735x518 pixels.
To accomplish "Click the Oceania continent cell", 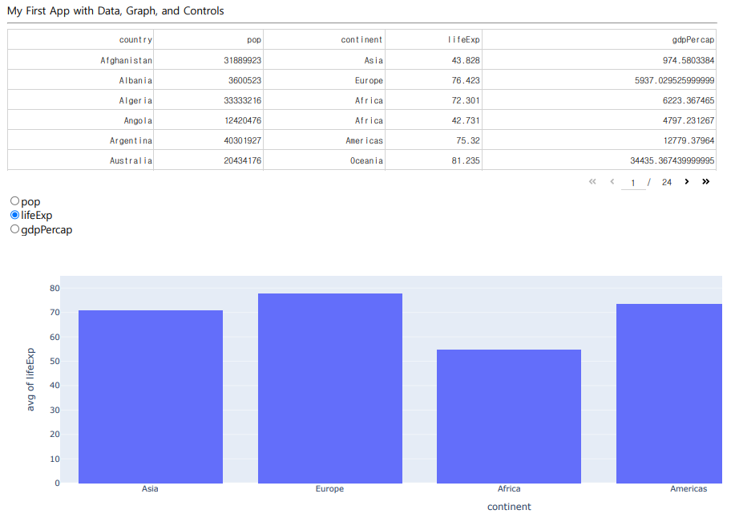I will click(x=325, y=160).
